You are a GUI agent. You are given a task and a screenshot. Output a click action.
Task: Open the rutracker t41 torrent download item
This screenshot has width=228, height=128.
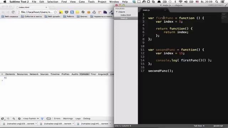94,124
